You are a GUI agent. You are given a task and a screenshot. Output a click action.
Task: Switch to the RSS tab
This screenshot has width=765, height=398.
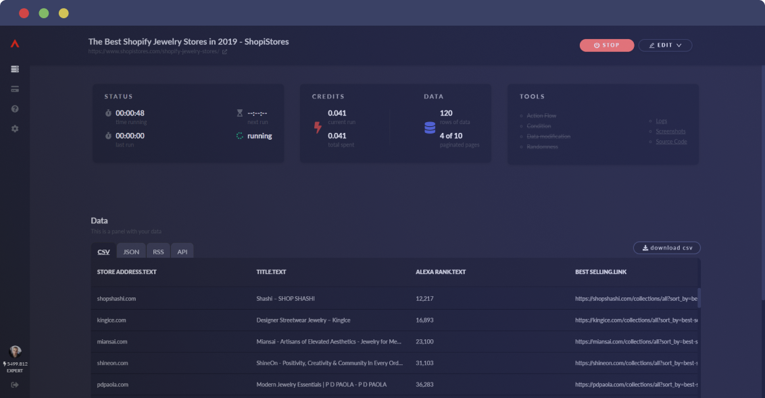158,252
